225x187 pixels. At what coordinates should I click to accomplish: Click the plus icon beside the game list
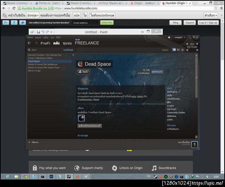[x=73, y=55]
